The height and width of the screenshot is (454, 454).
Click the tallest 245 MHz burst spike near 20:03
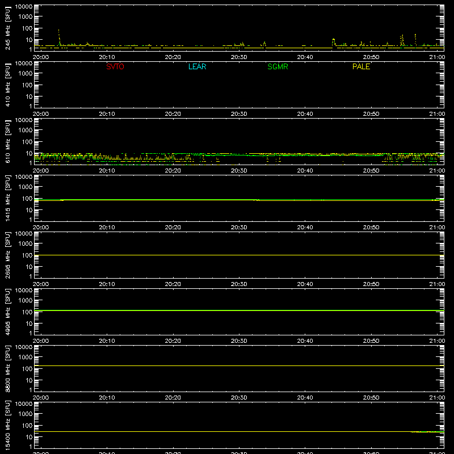point(59,37)
